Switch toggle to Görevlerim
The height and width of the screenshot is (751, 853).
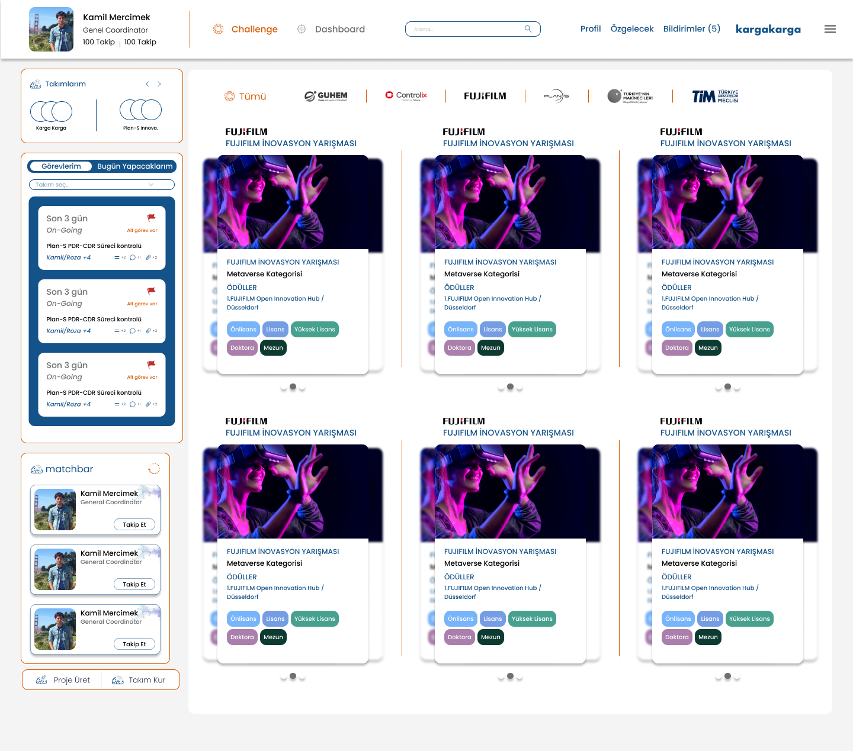61,166
